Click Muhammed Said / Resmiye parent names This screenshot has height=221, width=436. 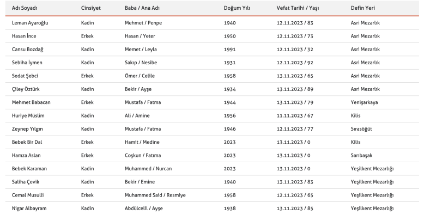click(x=155, y=195)
